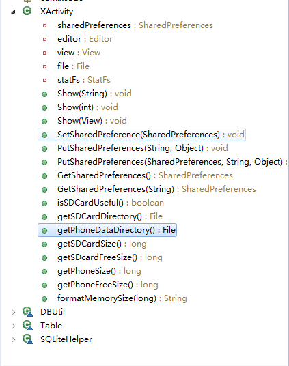The image size is (289, 366).
Task: Expand the DBUtil class node
Action: [x=13, y=312]
